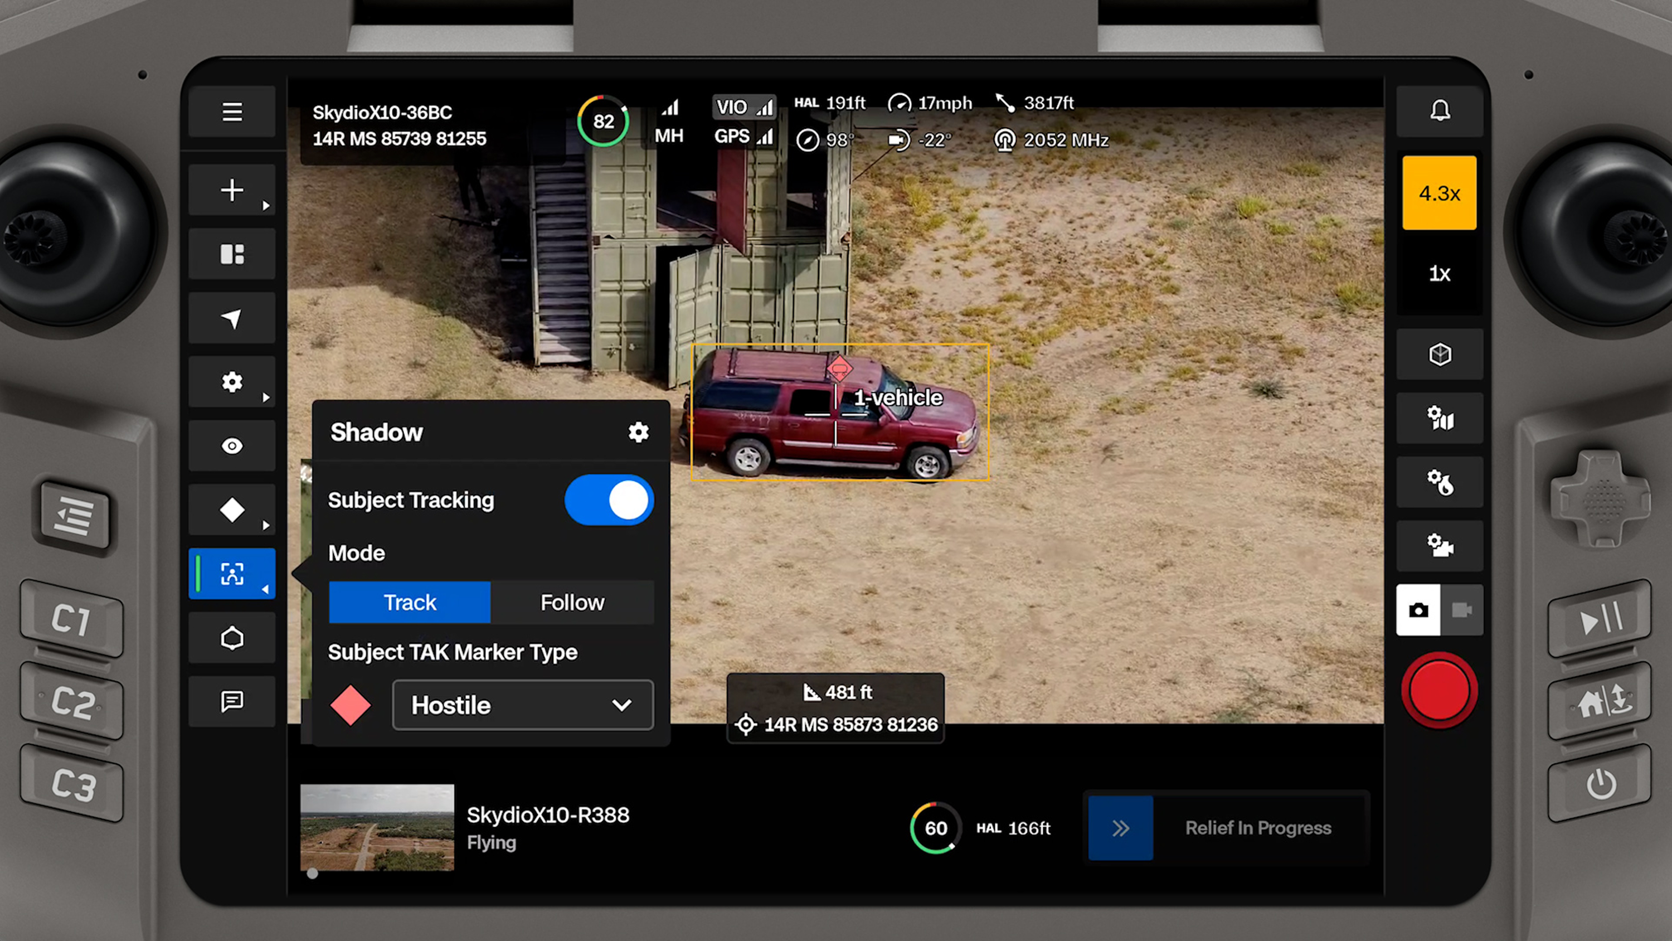Click the Relief In Progress arrows button

pos(1120,828)
